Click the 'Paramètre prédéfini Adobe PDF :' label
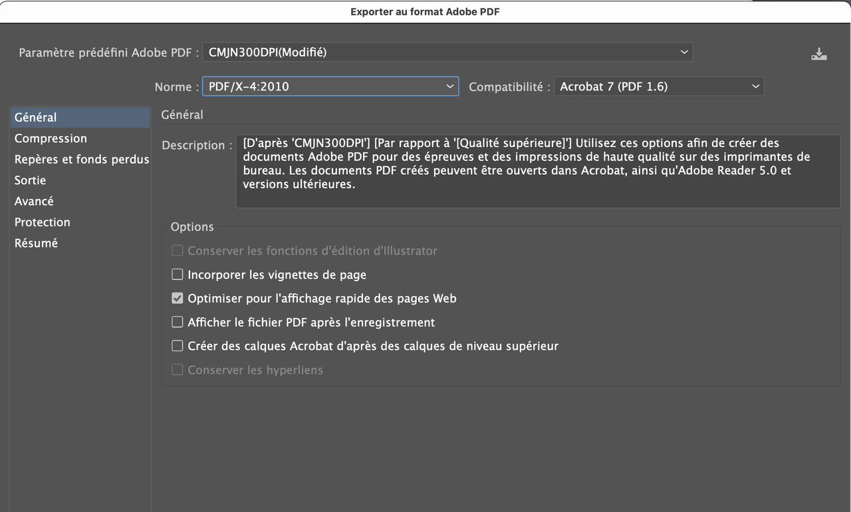This screenshot has width=851, height=512. [x=109, y=53]
